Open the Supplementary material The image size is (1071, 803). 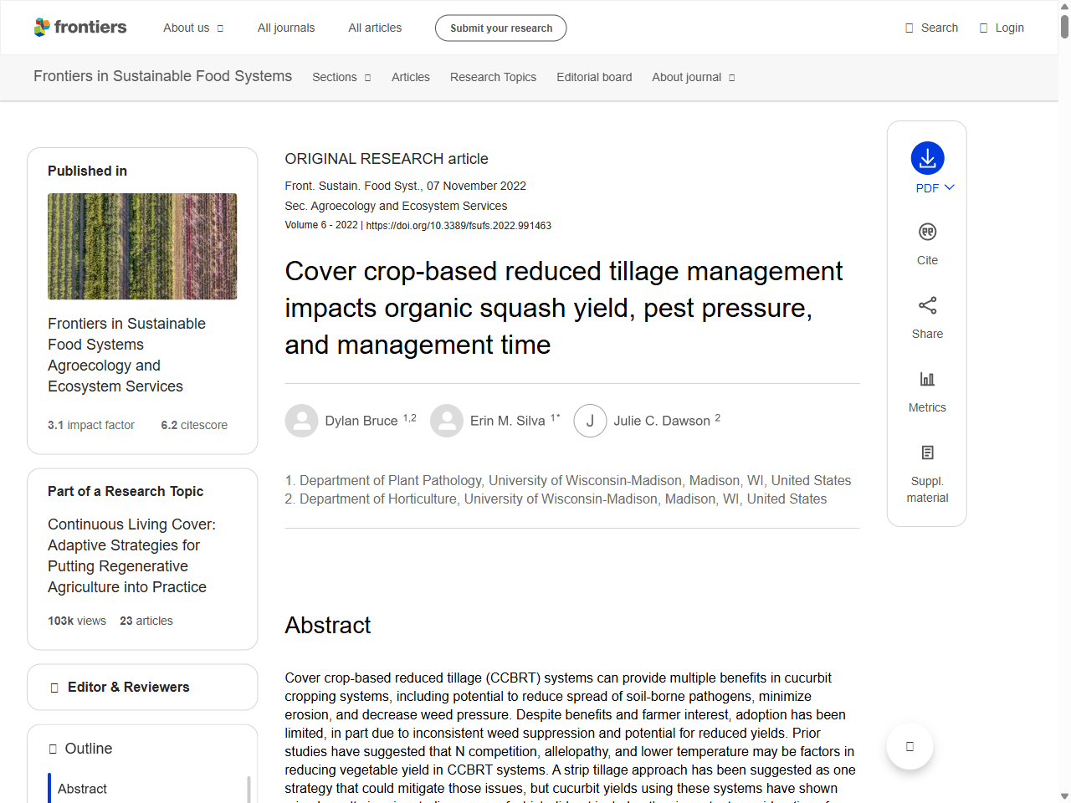tap(927, 468)
